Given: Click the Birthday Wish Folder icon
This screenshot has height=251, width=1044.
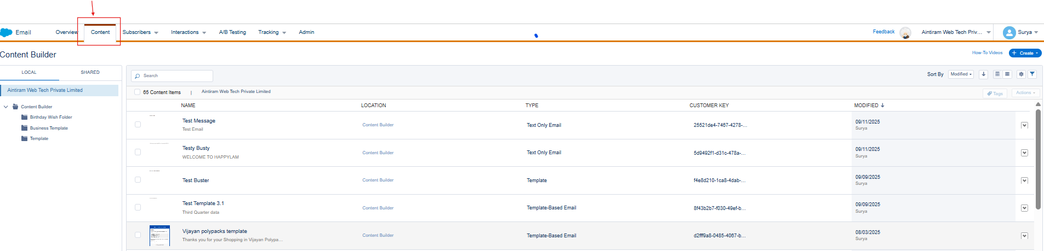Looking at the screenshot, I should click(x=24, y=117).
